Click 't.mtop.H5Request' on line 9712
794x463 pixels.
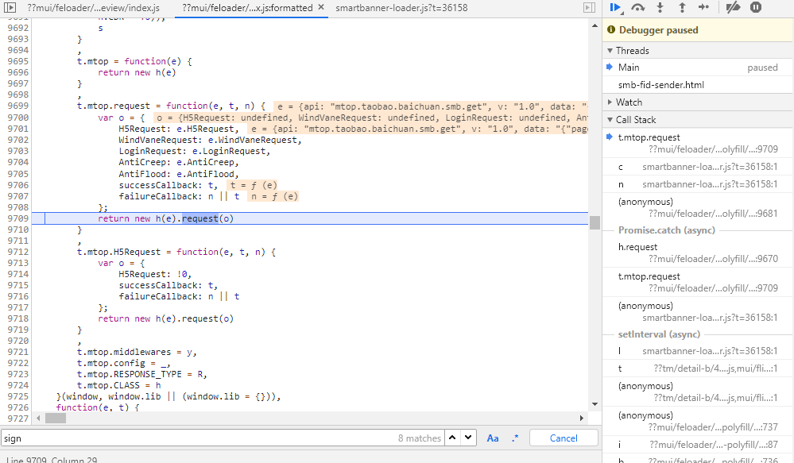pyautogui.click(x=119, y=252)
